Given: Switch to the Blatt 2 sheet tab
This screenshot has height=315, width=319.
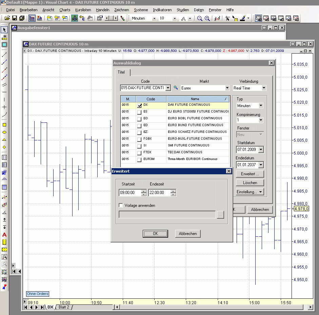Looking at the screenshot, I should click(64, 307).
